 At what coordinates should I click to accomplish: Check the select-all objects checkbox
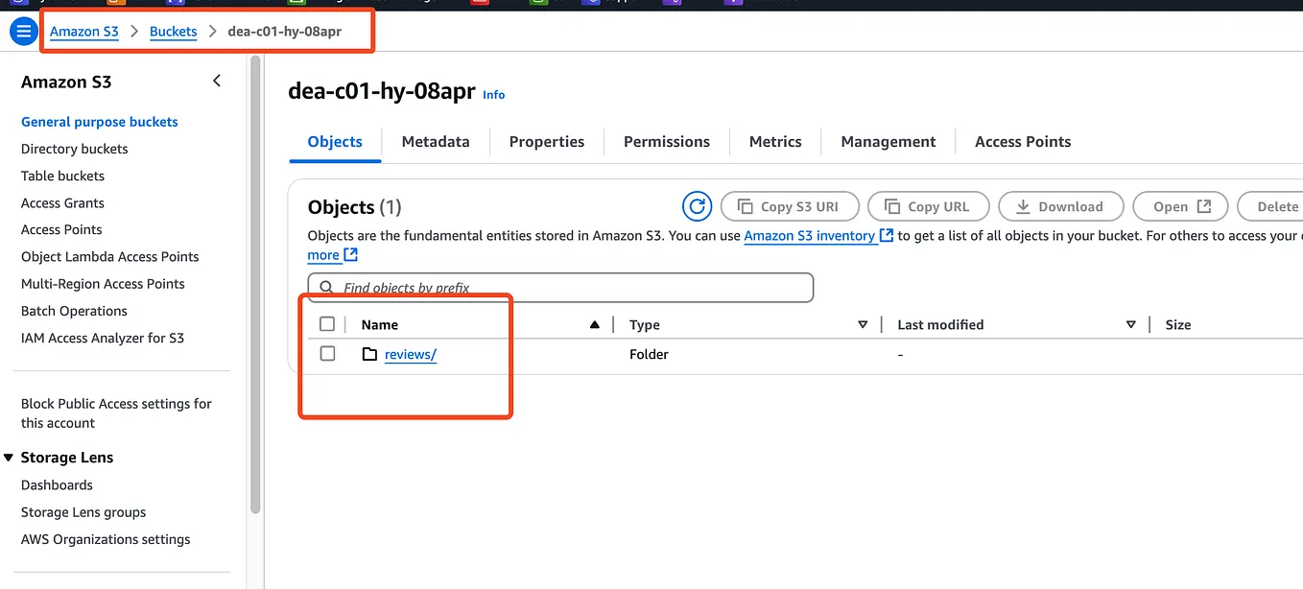327,323
